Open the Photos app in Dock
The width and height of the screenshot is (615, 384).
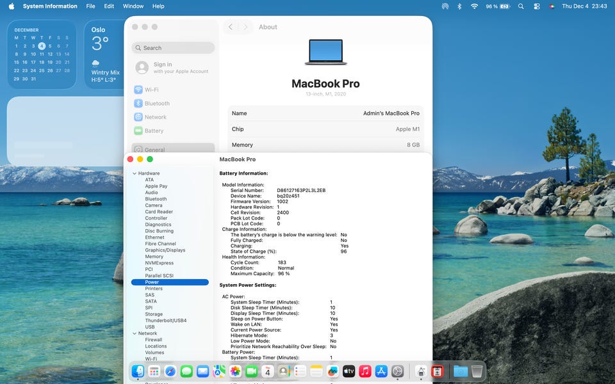[235, 371]
